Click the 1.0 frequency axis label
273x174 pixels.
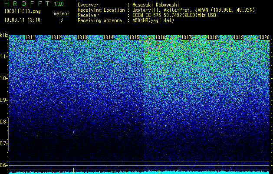[3, 78]
